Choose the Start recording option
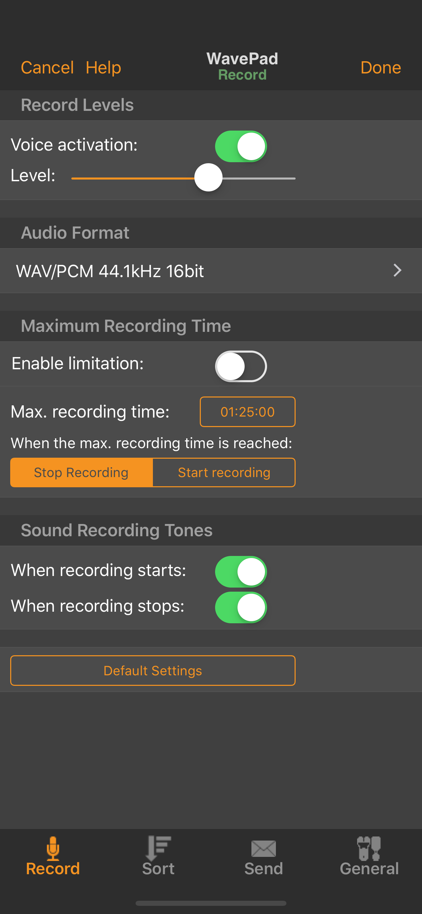This screenshot has height=914, width=422. click(224, 472)
